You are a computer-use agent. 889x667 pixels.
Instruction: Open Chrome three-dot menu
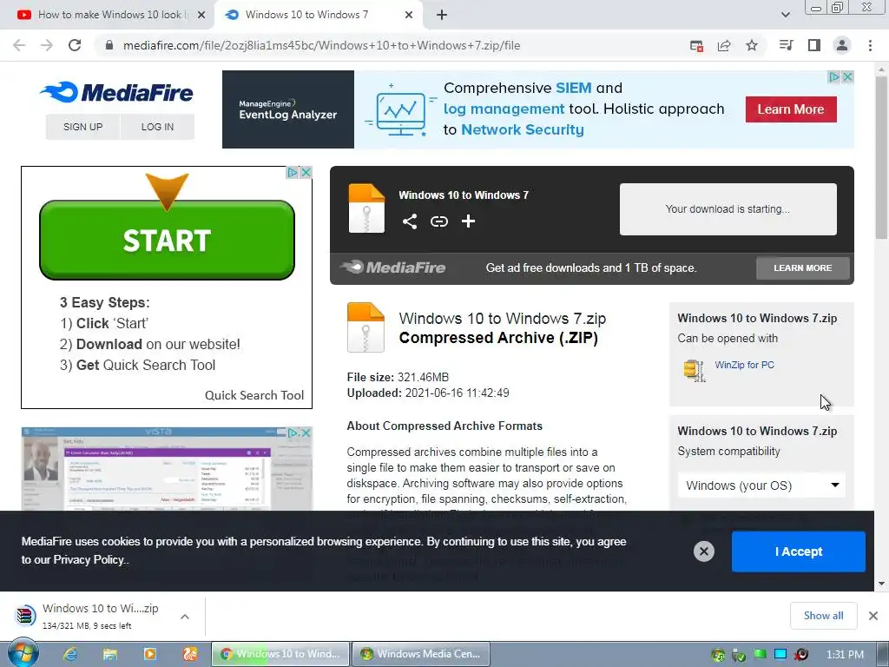point(870,45)
